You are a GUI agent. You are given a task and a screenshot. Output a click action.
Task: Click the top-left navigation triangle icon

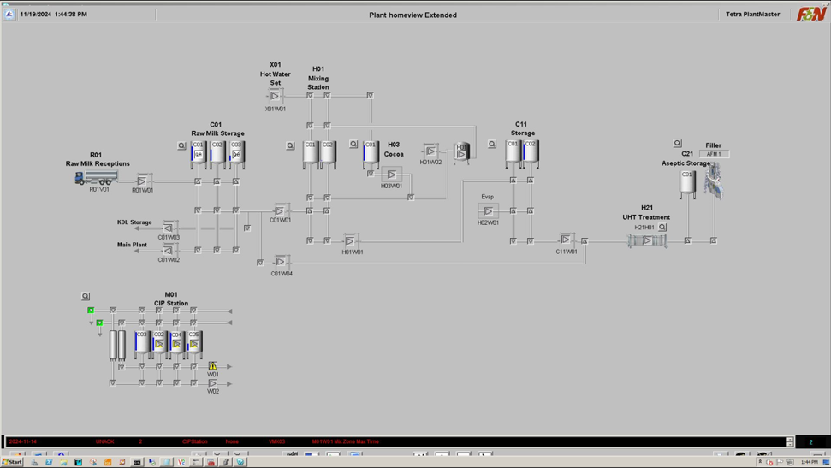point(9,15)
